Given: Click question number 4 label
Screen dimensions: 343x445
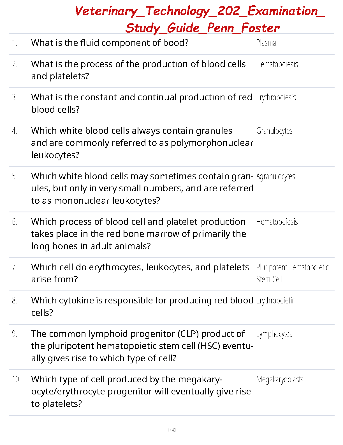Looking at the screenshot, I should click(15, 131).
